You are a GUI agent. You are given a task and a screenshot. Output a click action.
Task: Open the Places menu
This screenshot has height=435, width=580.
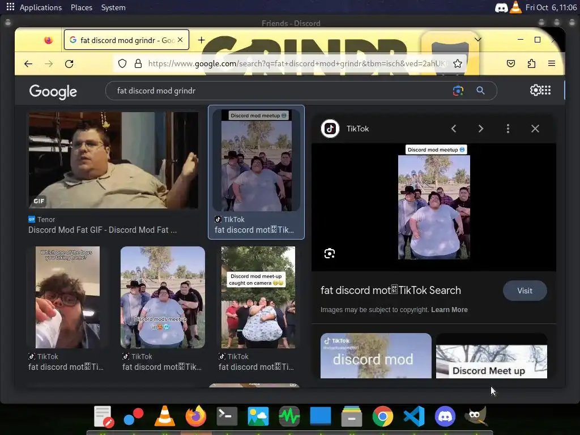(x=82, y=7)
